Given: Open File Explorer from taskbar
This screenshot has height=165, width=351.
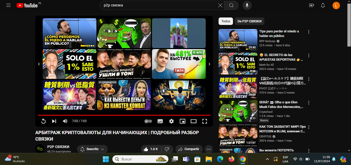Looking at the screenshot, I should [x=208, y=159].
